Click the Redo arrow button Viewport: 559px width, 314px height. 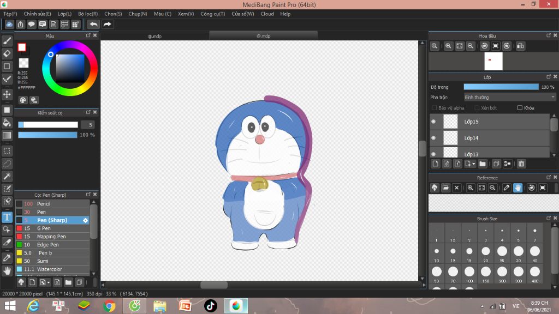point(107,24)
